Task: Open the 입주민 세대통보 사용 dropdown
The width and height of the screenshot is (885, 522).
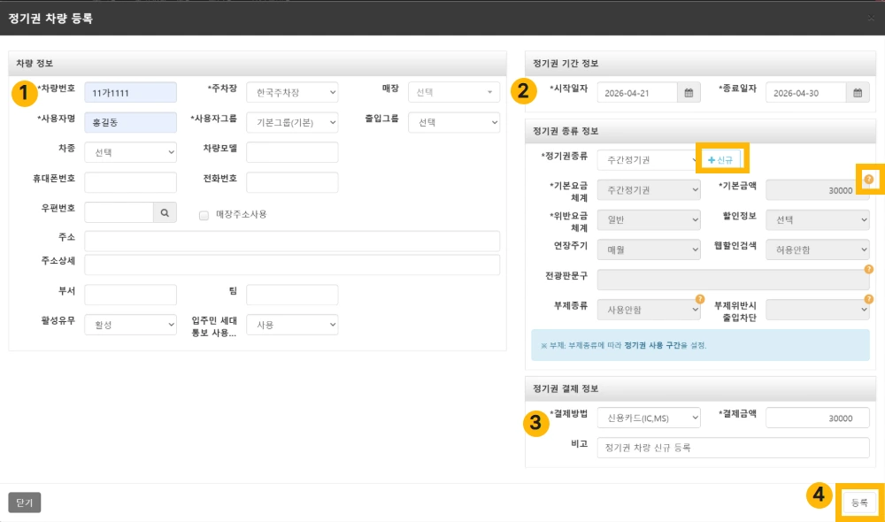Action: [292, 325]
